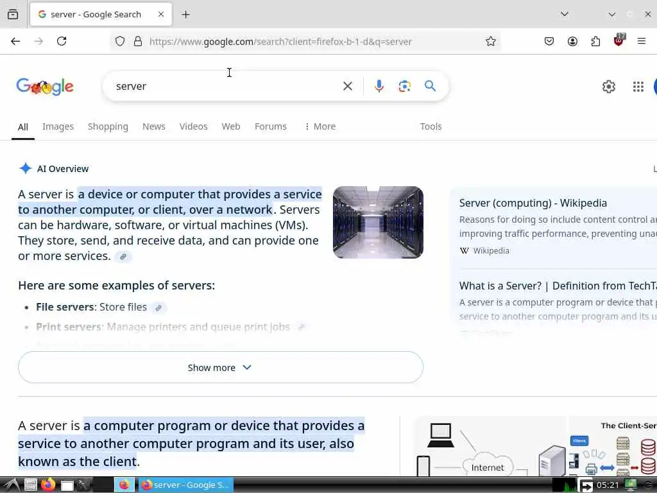Expand the More search filters menu
The width and height of the screenshot is (657, 493).
(320, 126)
